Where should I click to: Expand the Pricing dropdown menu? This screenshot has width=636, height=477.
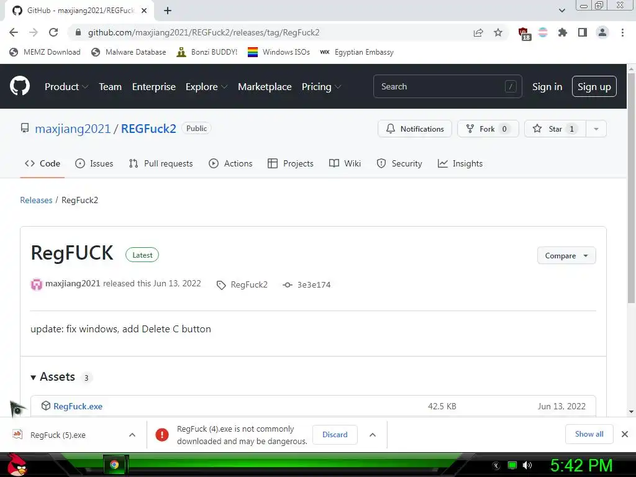click(321, 87)
